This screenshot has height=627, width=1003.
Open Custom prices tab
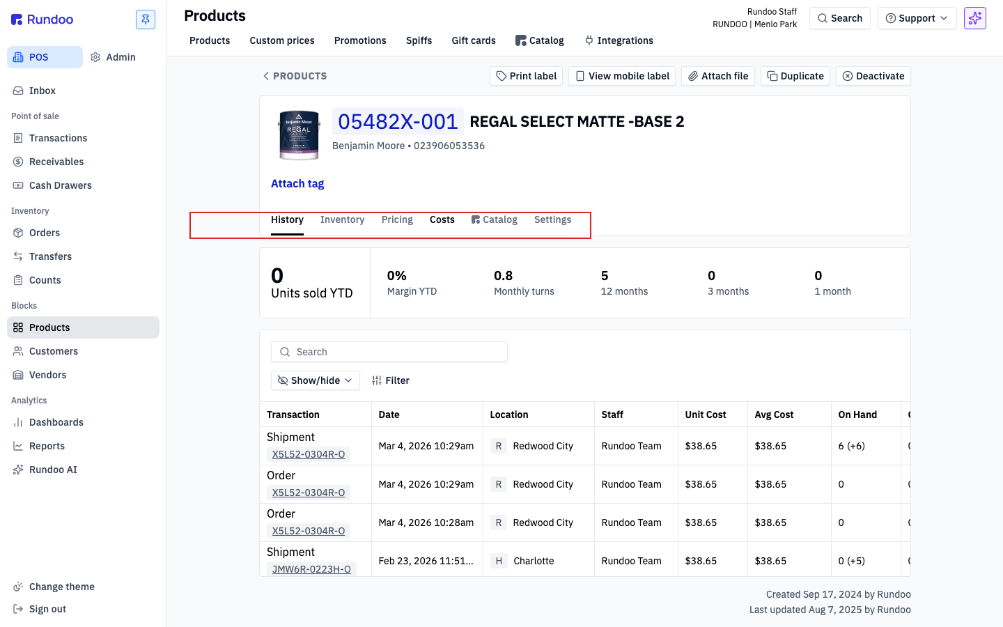coord(282,40)
